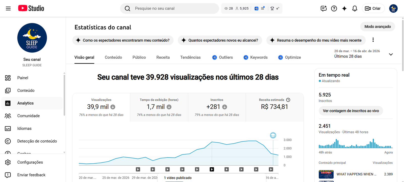
Task: Click Enviar feedback in the sidebar
Action: (x=32, y=175)
